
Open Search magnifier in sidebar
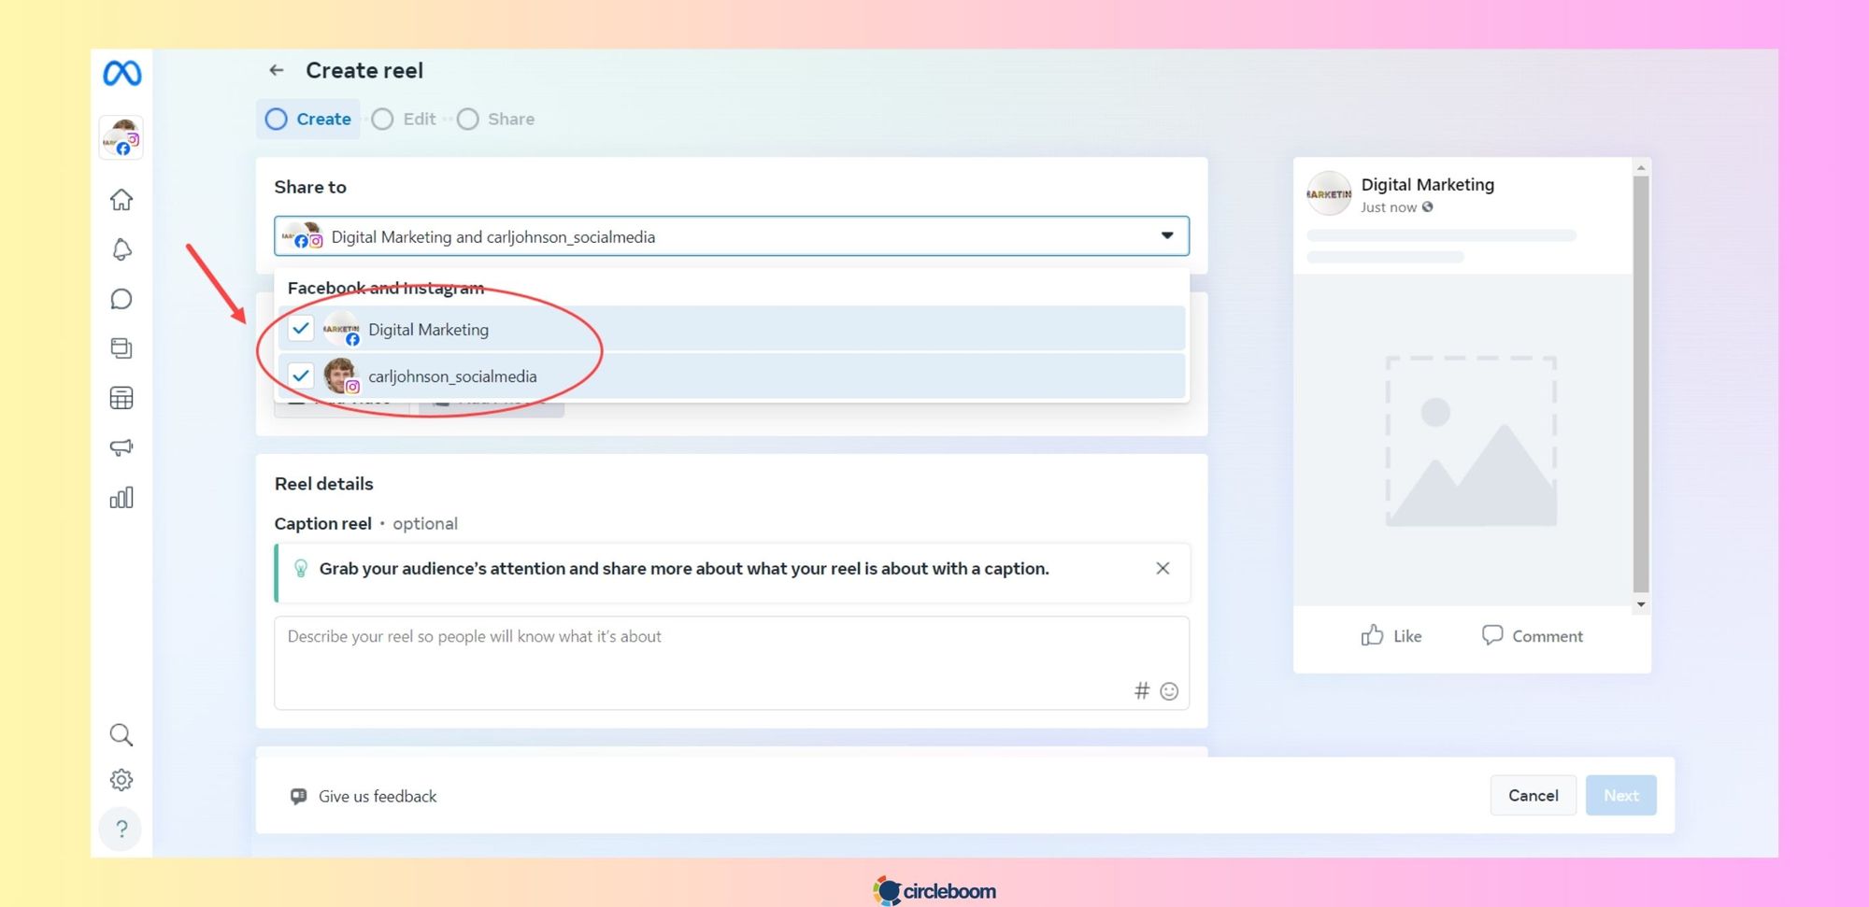(121, 735)
